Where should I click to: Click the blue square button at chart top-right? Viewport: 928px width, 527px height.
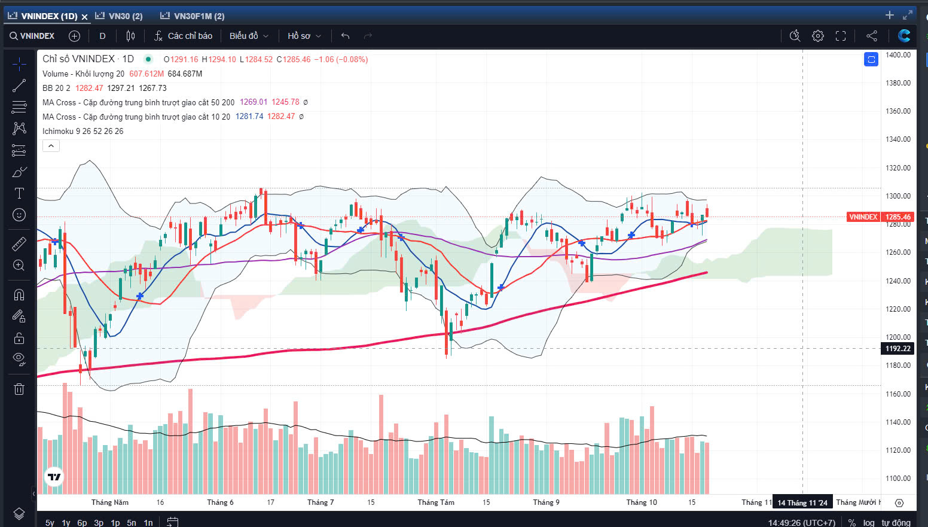click(x=871, y=59)
